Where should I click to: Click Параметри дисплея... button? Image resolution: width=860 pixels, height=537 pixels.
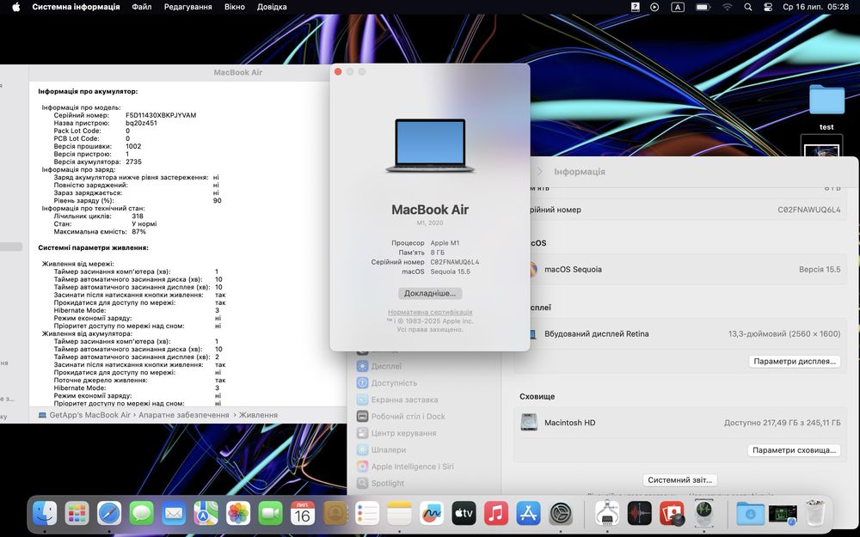(x=794, y=361)
